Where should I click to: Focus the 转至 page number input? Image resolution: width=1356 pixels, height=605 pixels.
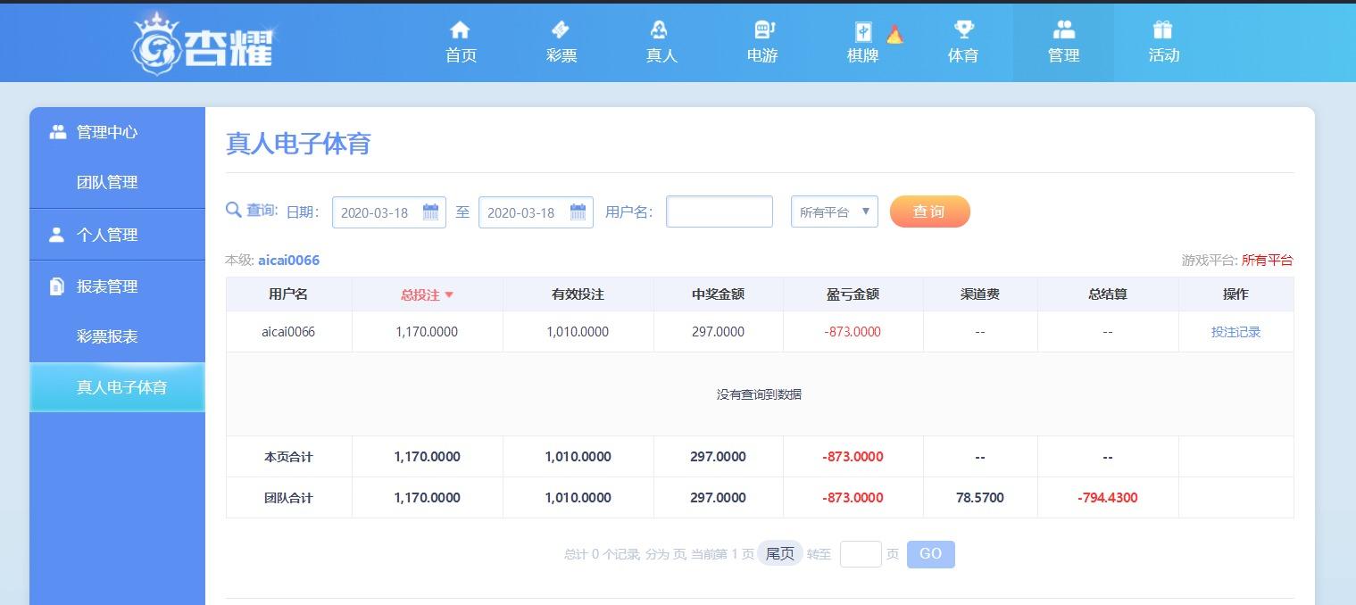861,554
